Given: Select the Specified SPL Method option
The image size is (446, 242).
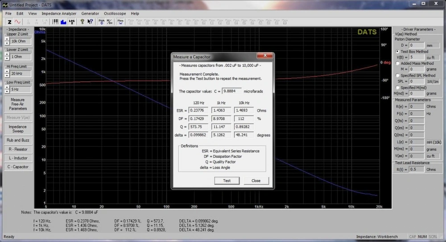Looking at the screenshot, I should (x=397, y=76).
